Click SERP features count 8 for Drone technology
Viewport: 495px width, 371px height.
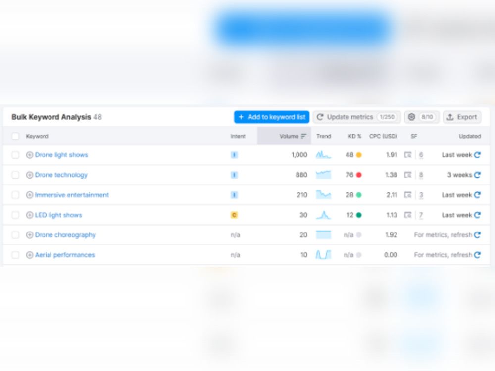[x=421, y=175]
